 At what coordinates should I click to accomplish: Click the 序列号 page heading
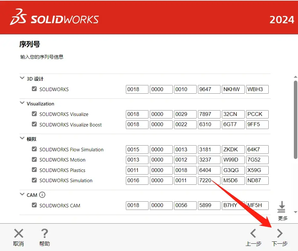point(30,44)
